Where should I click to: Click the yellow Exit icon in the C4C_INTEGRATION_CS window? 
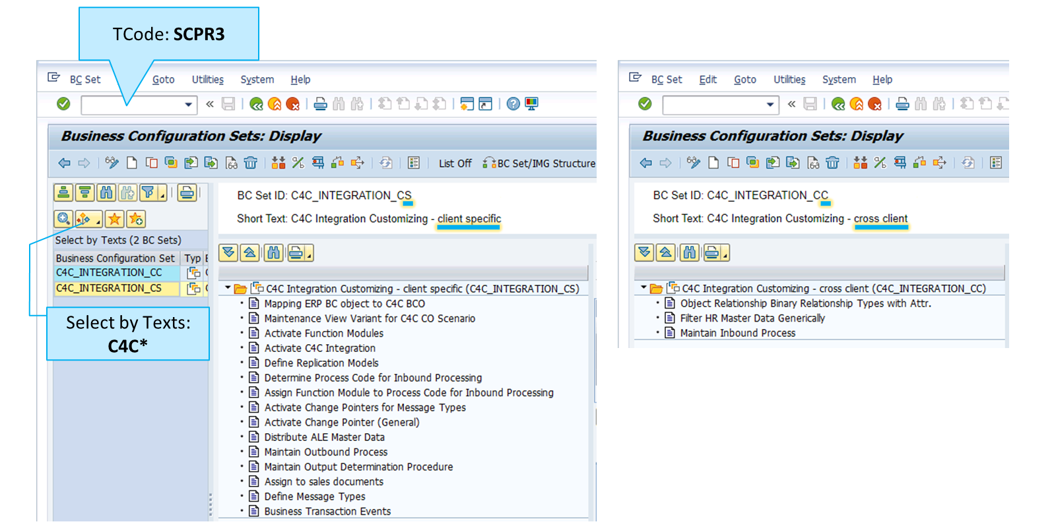click(275, 103)
